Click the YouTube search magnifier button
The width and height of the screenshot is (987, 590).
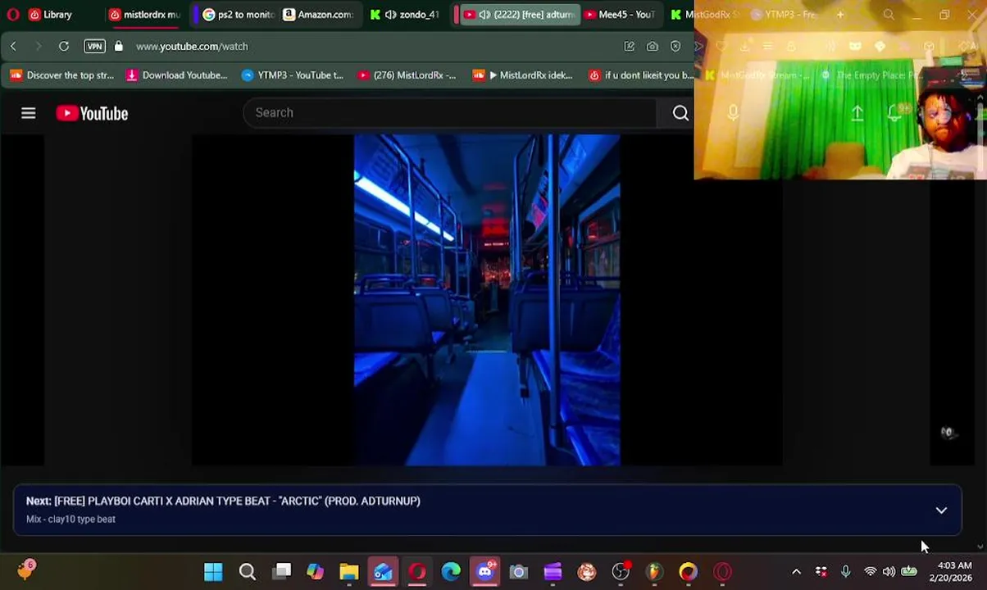(680, 113)
